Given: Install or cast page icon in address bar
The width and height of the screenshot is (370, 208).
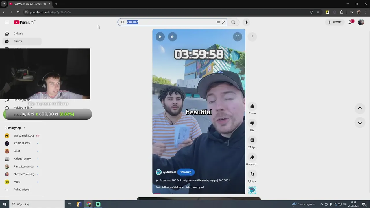Looking at the screenshot, I should [312, 12].
